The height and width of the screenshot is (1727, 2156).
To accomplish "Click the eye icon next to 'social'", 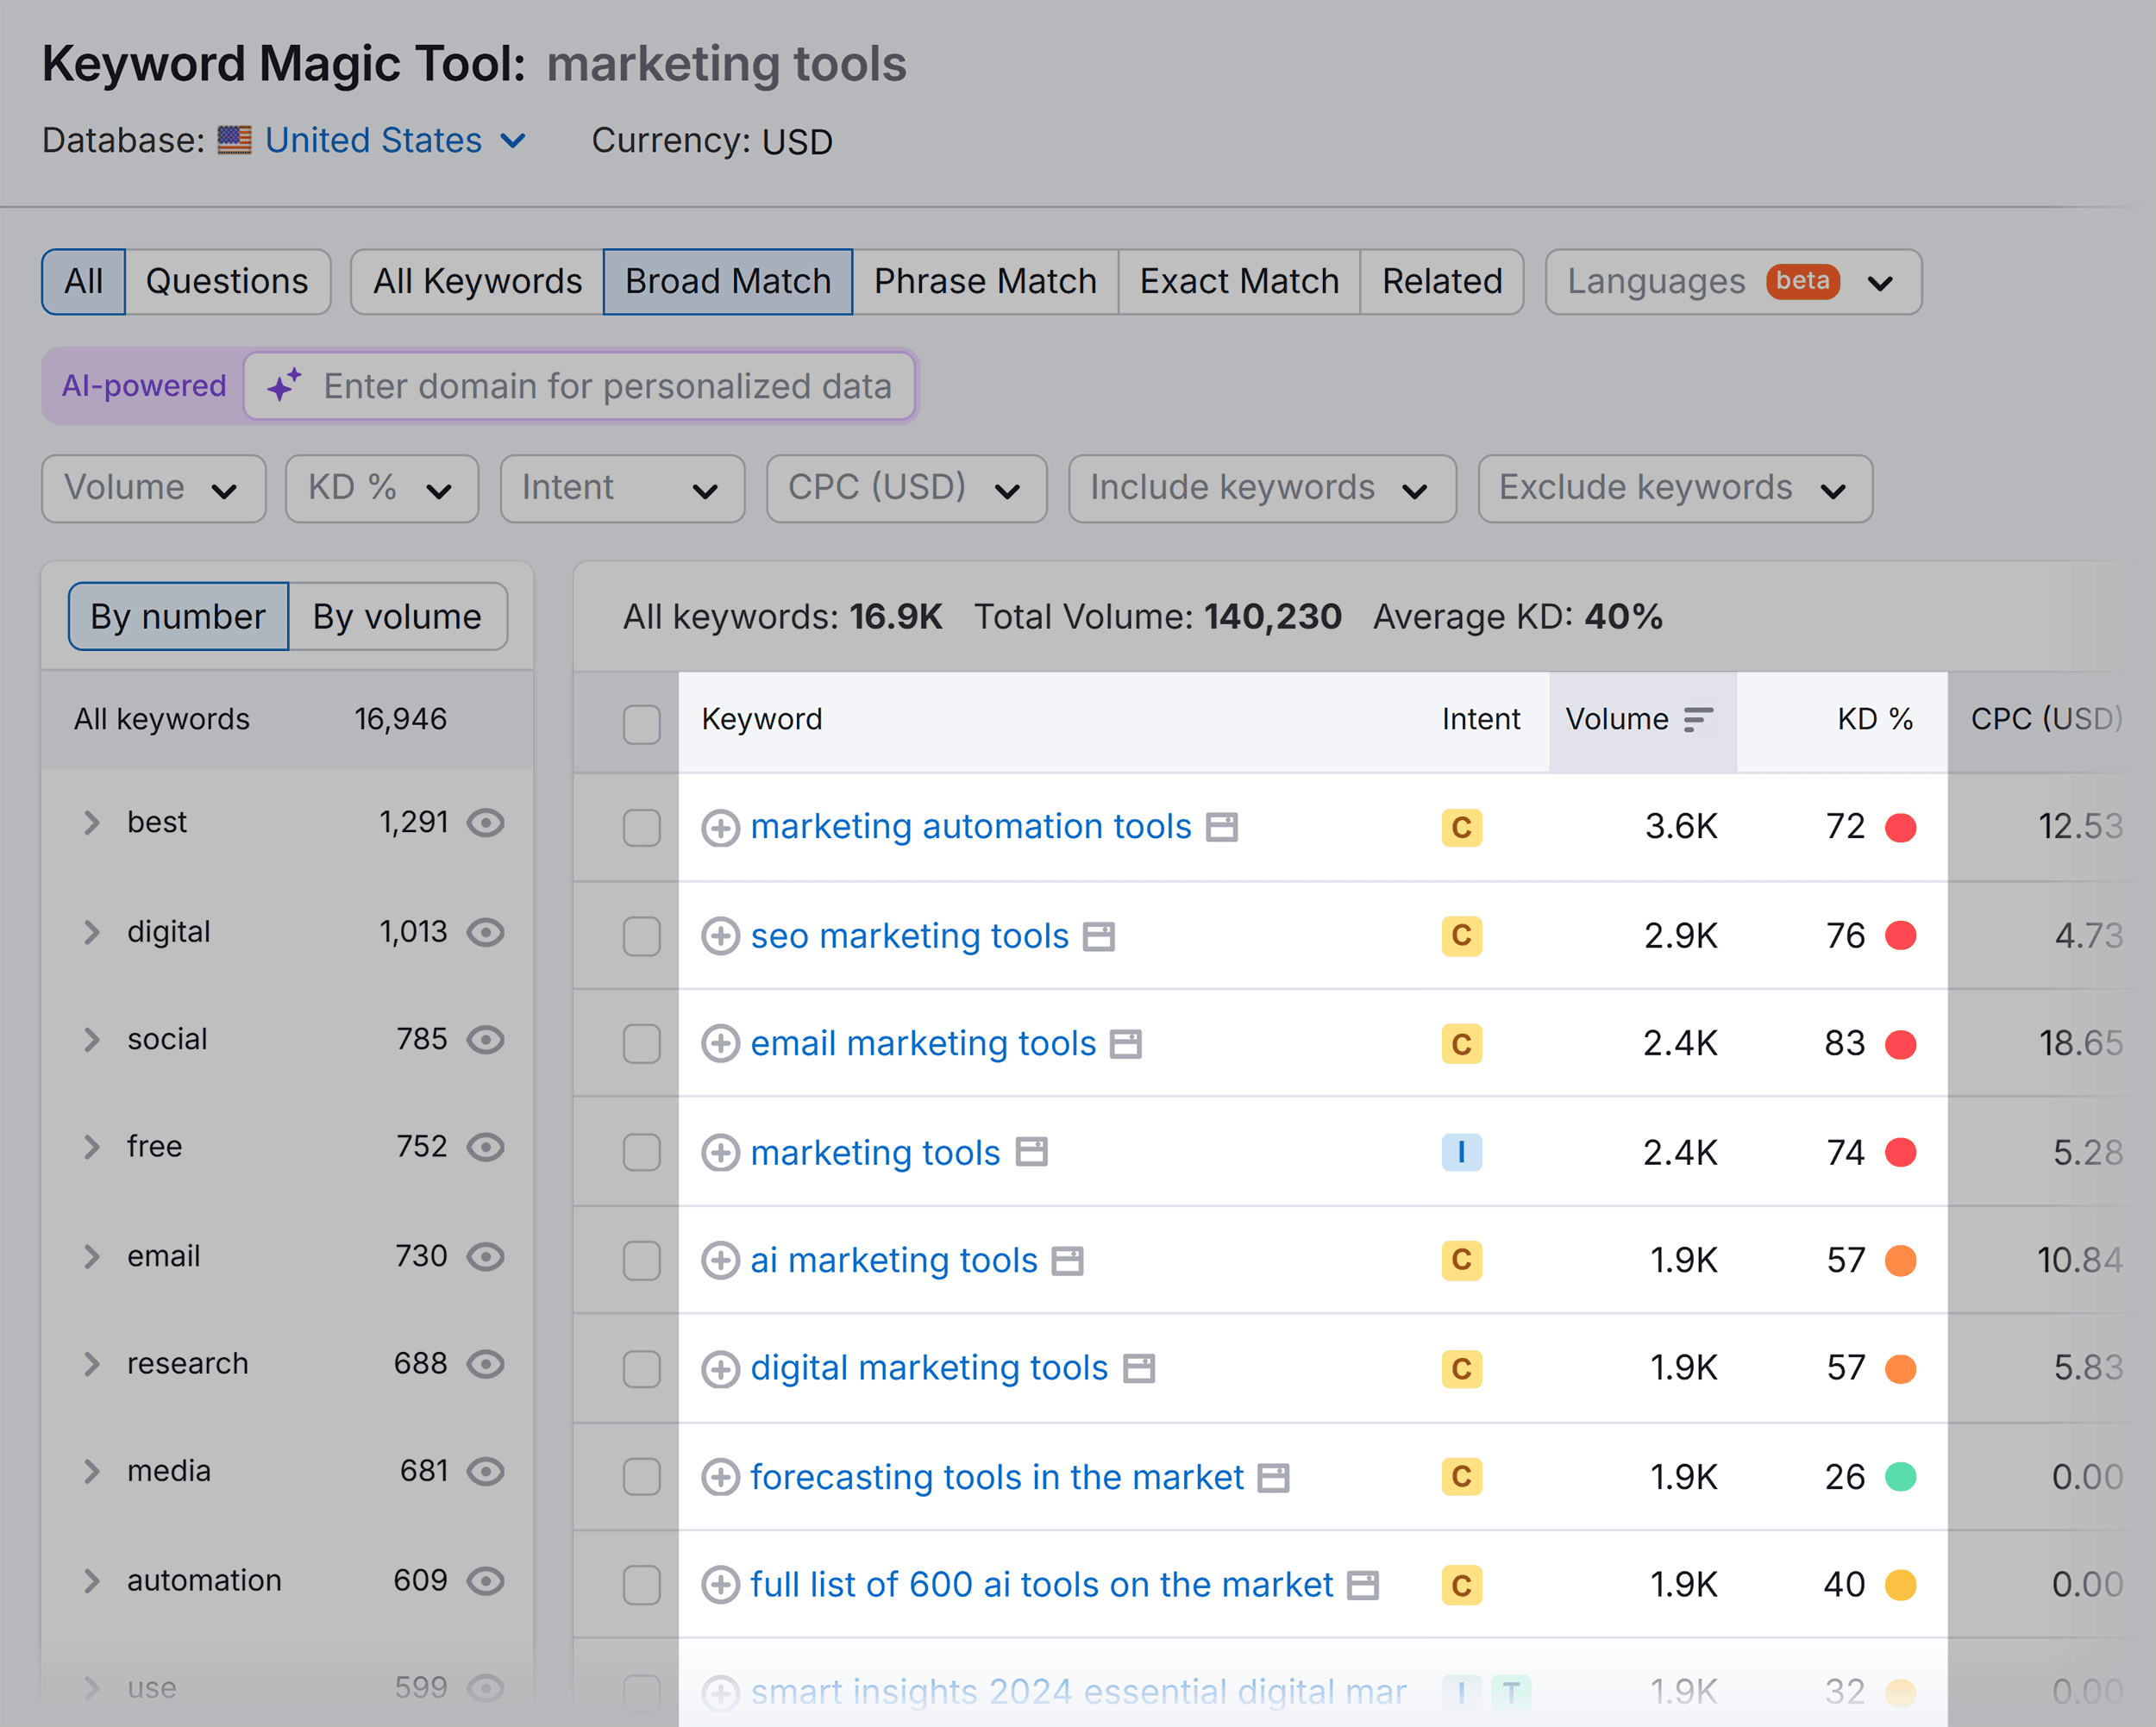I will coord(490,1038).
